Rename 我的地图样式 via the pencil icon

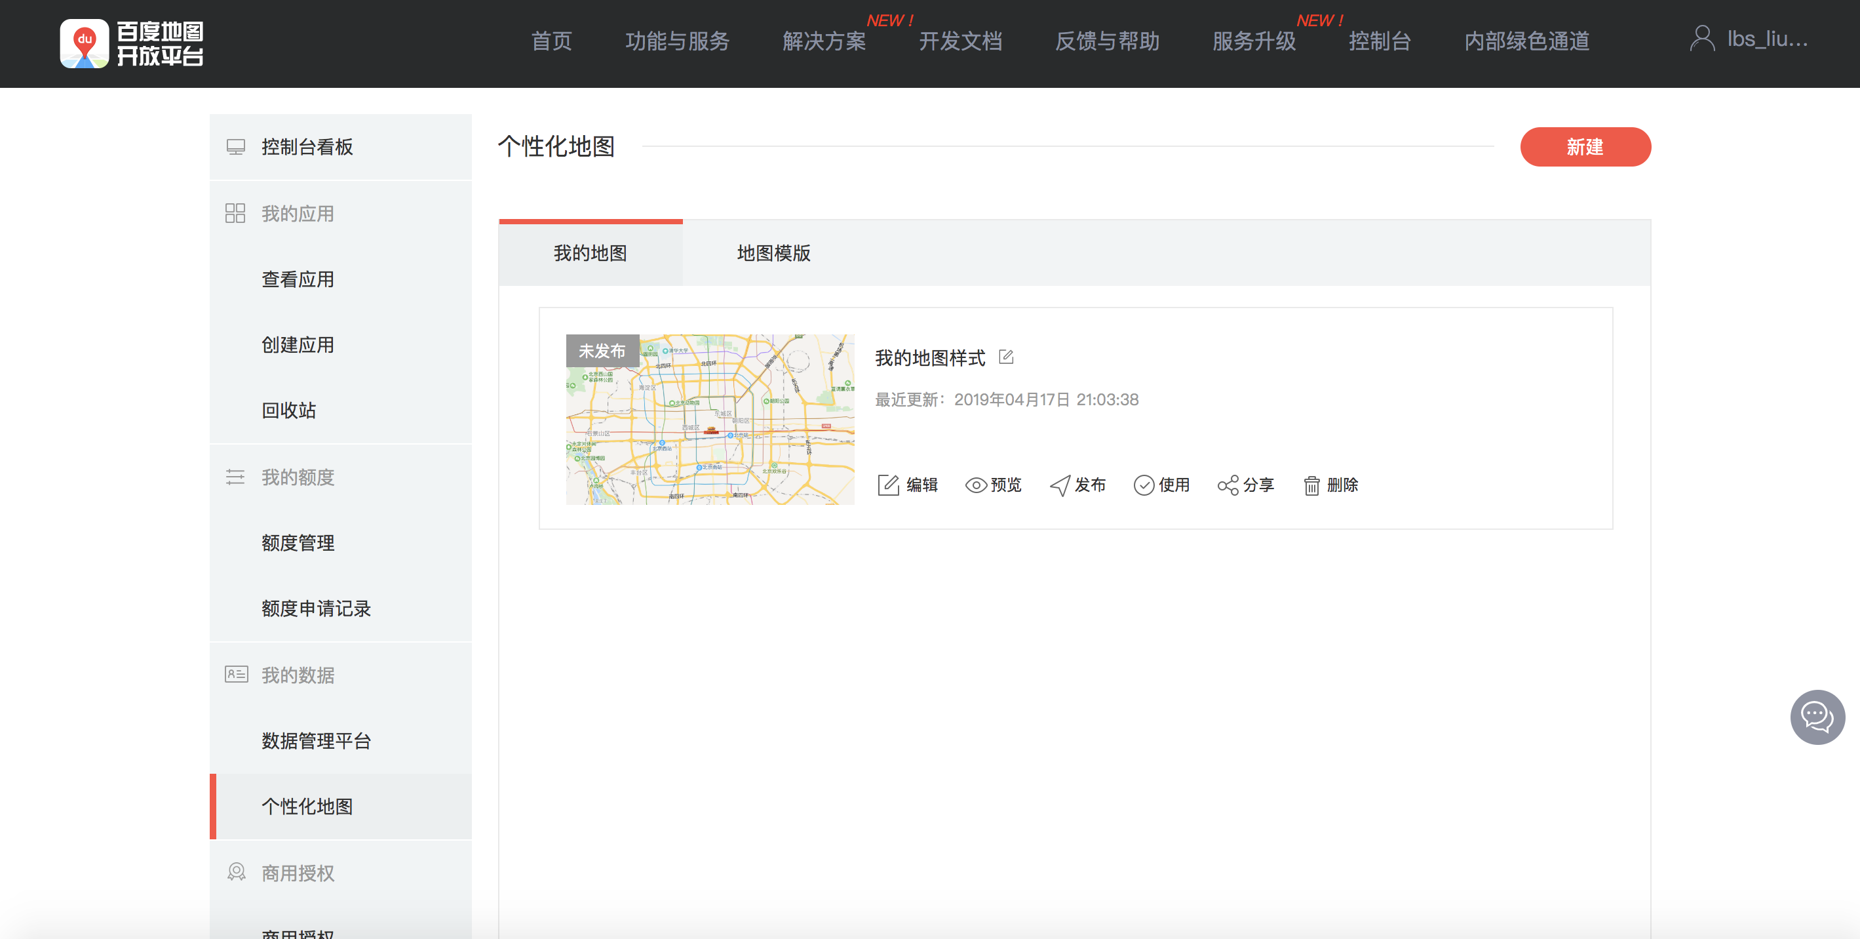[1007, 356]
